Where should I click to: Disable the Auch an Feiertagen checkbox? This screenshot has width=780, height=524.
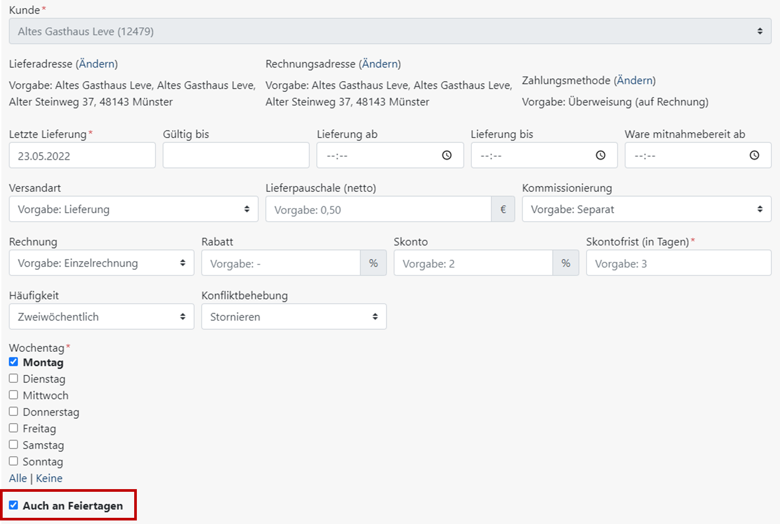click(14, 505)
